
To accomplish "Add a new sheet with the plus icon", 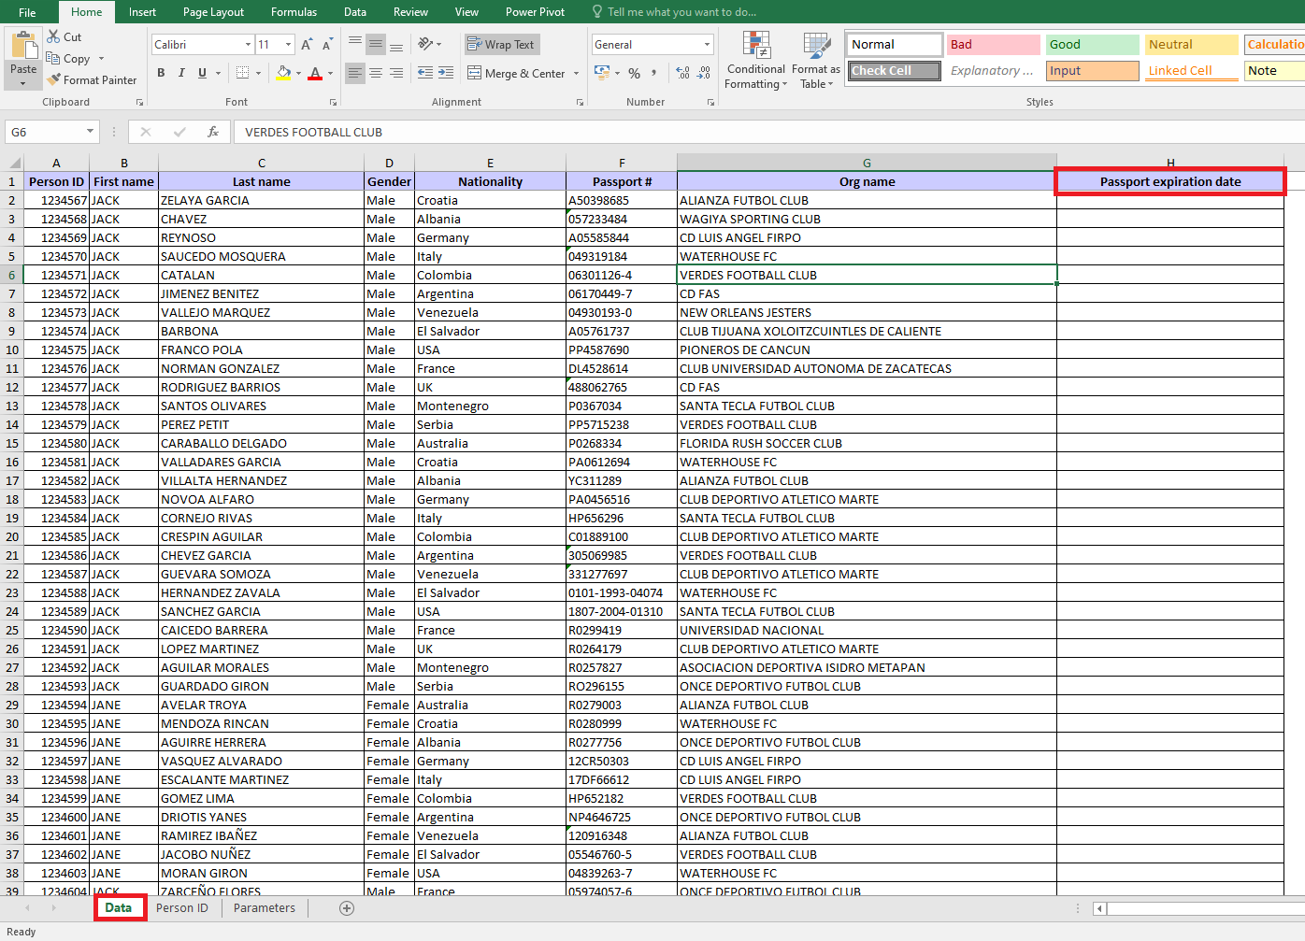I will (347, 908).
